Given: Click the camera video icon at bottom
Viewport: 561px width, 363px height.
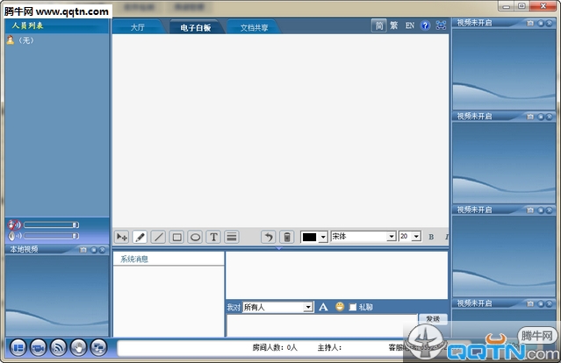Looking at the screenshot, I should pyautogui.click(x=38, y=347).
